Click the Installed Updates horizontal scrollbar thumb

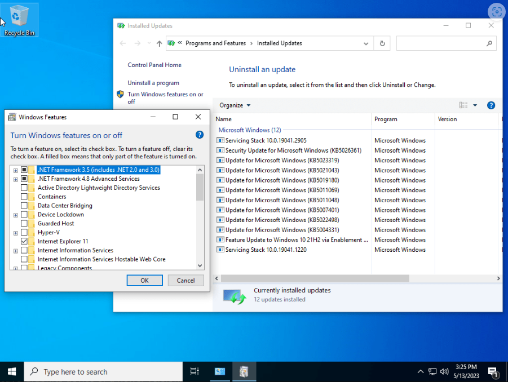315,278
